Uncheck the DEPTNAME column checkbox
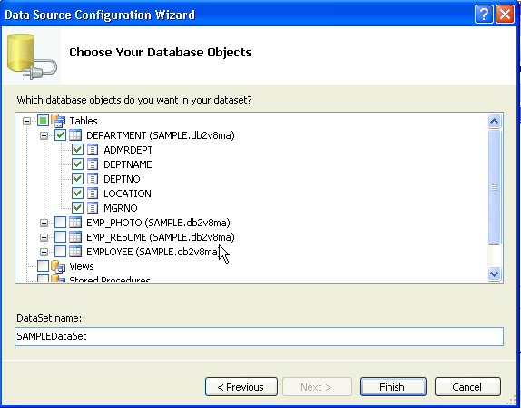 click(77, 164)
